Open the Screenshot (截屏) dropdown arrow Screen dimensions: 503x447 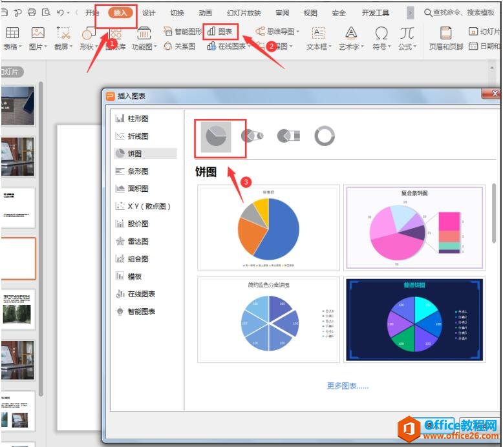point(71,47)
